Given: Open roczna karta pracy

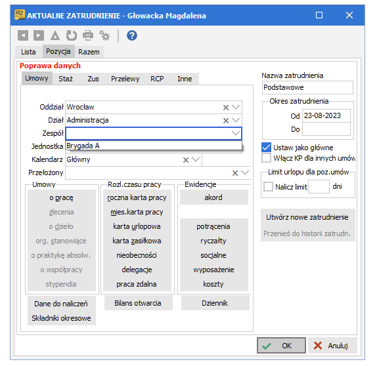Looking at the screenshot, I should (x=137, y=197).
